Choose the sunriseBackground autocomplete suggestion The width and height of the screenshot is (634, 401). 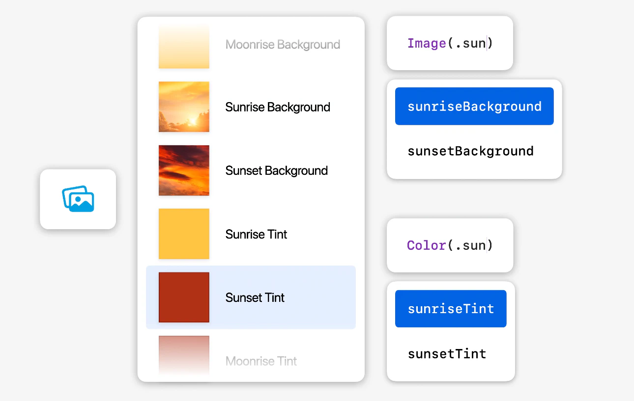(474, 107)
